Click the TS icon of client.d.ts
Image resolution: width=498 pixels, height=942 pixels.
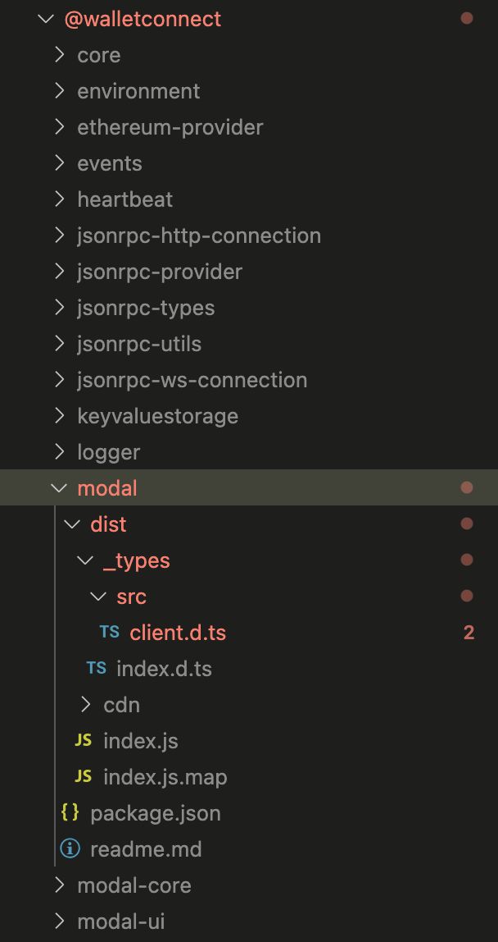(x=109, y=632)
